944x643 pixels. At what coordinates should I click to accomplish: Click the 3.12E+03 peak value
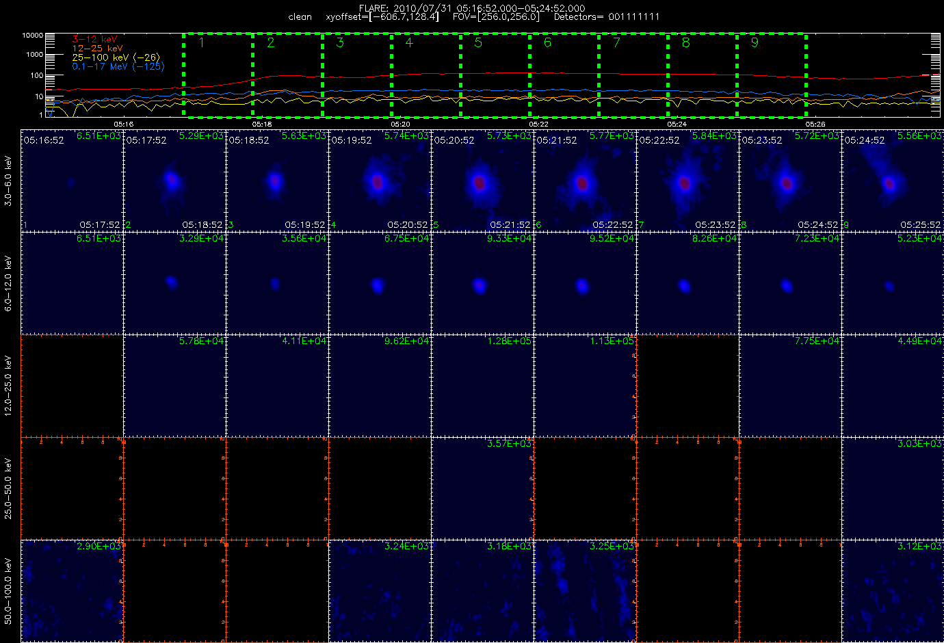coord(919,547)
